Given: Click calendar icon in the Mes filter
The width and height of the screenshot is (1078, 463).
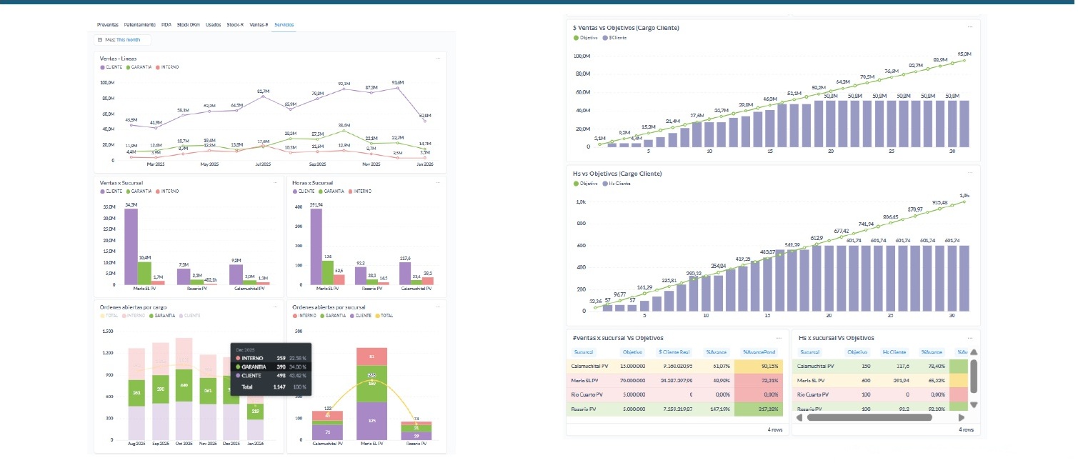Looking at the screenshot, I should click(x=99, y=40).
